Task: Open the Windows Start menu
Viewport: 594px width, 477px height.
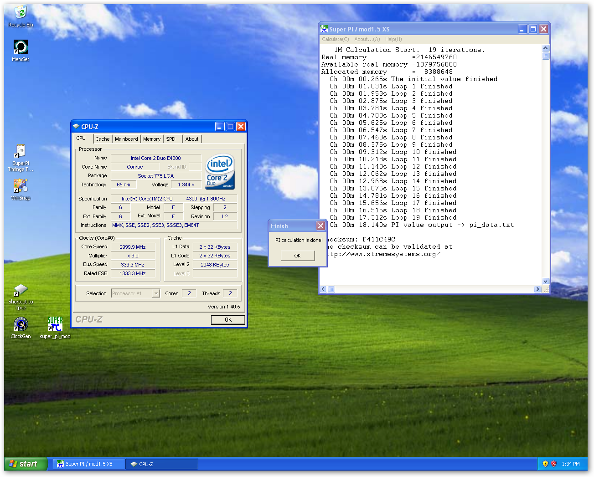Action: pyautogui.click(x=26, y=464)
